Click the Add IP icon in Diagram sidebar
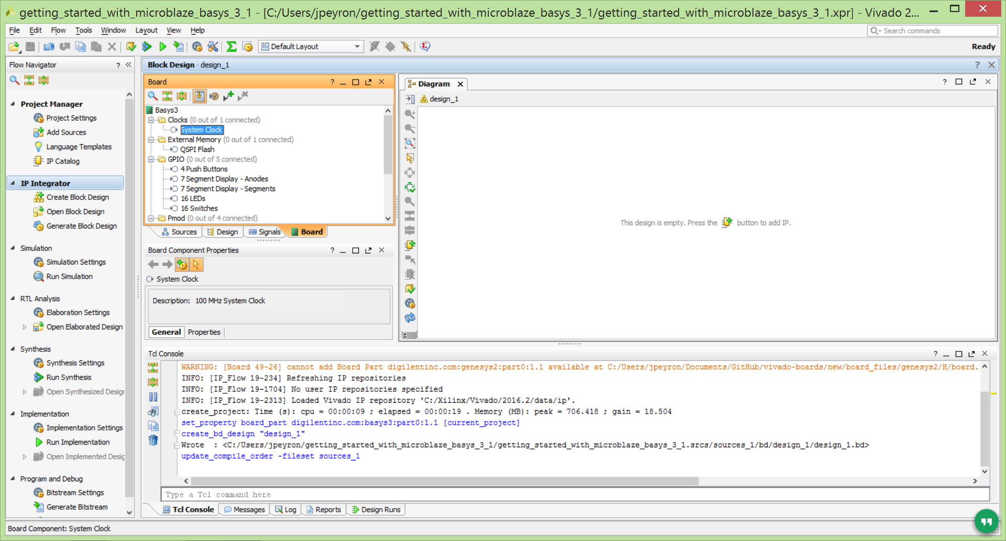1006x541 pixels. tap(410, 245)
